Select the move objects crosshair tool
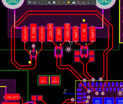Viewport: 123px width, 104px height. click(x=39, y=3)
